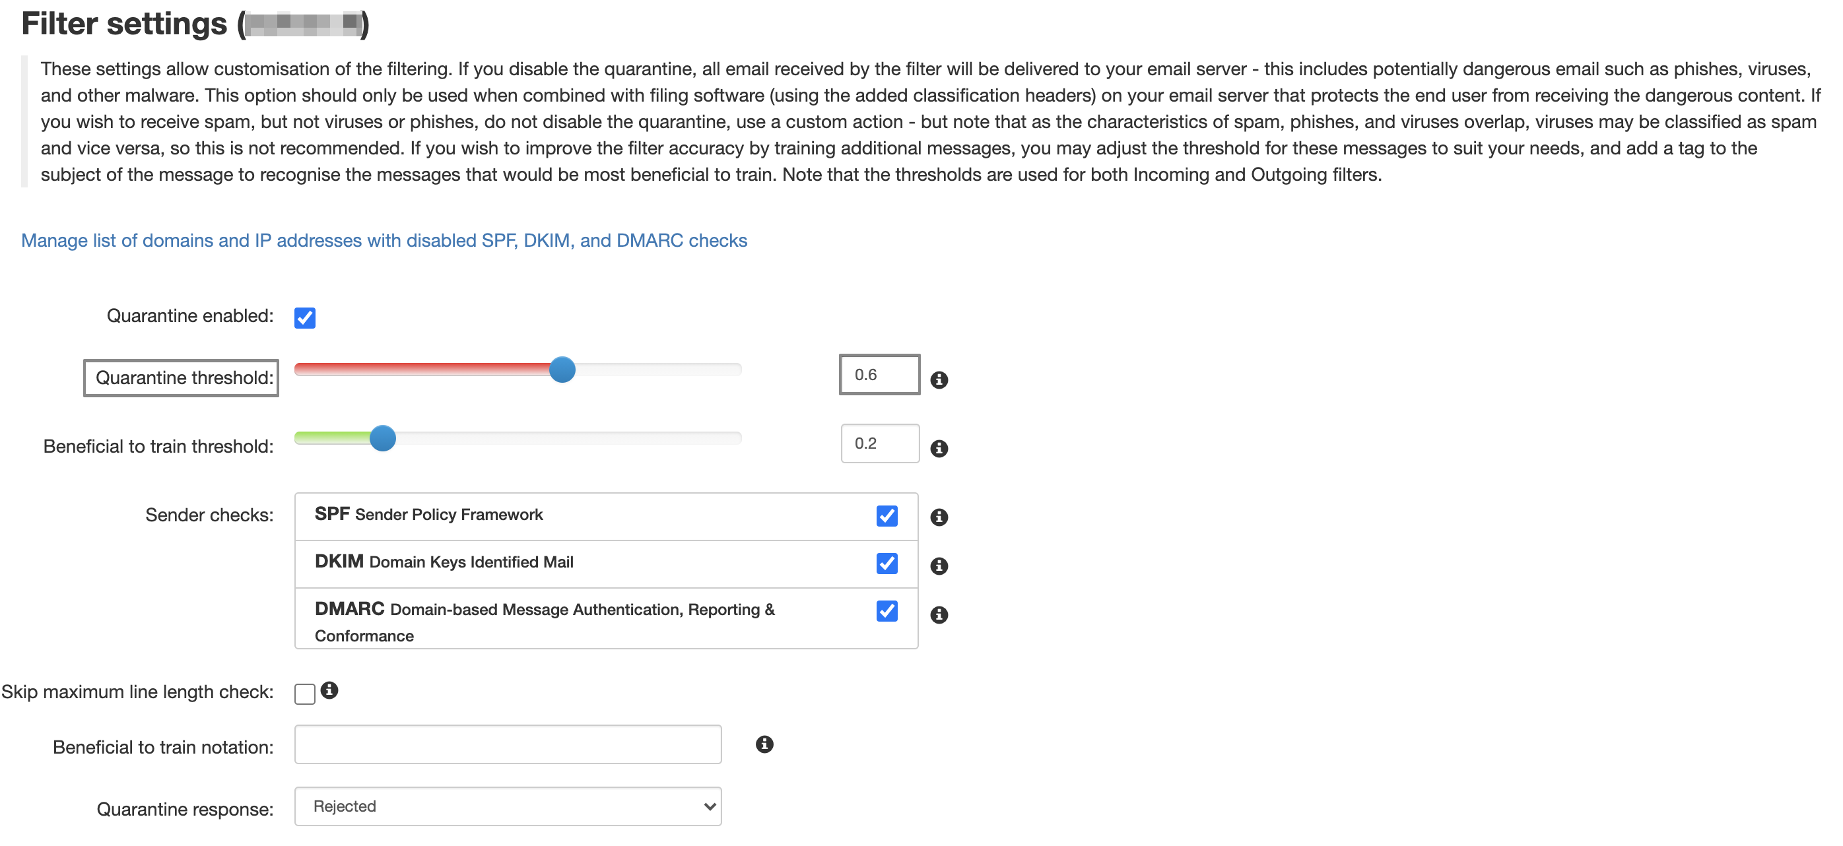The height and width of the screenshot is (846, 1843).
Task: Click the Skip maximum line length check label
Action: click(137, 692)
